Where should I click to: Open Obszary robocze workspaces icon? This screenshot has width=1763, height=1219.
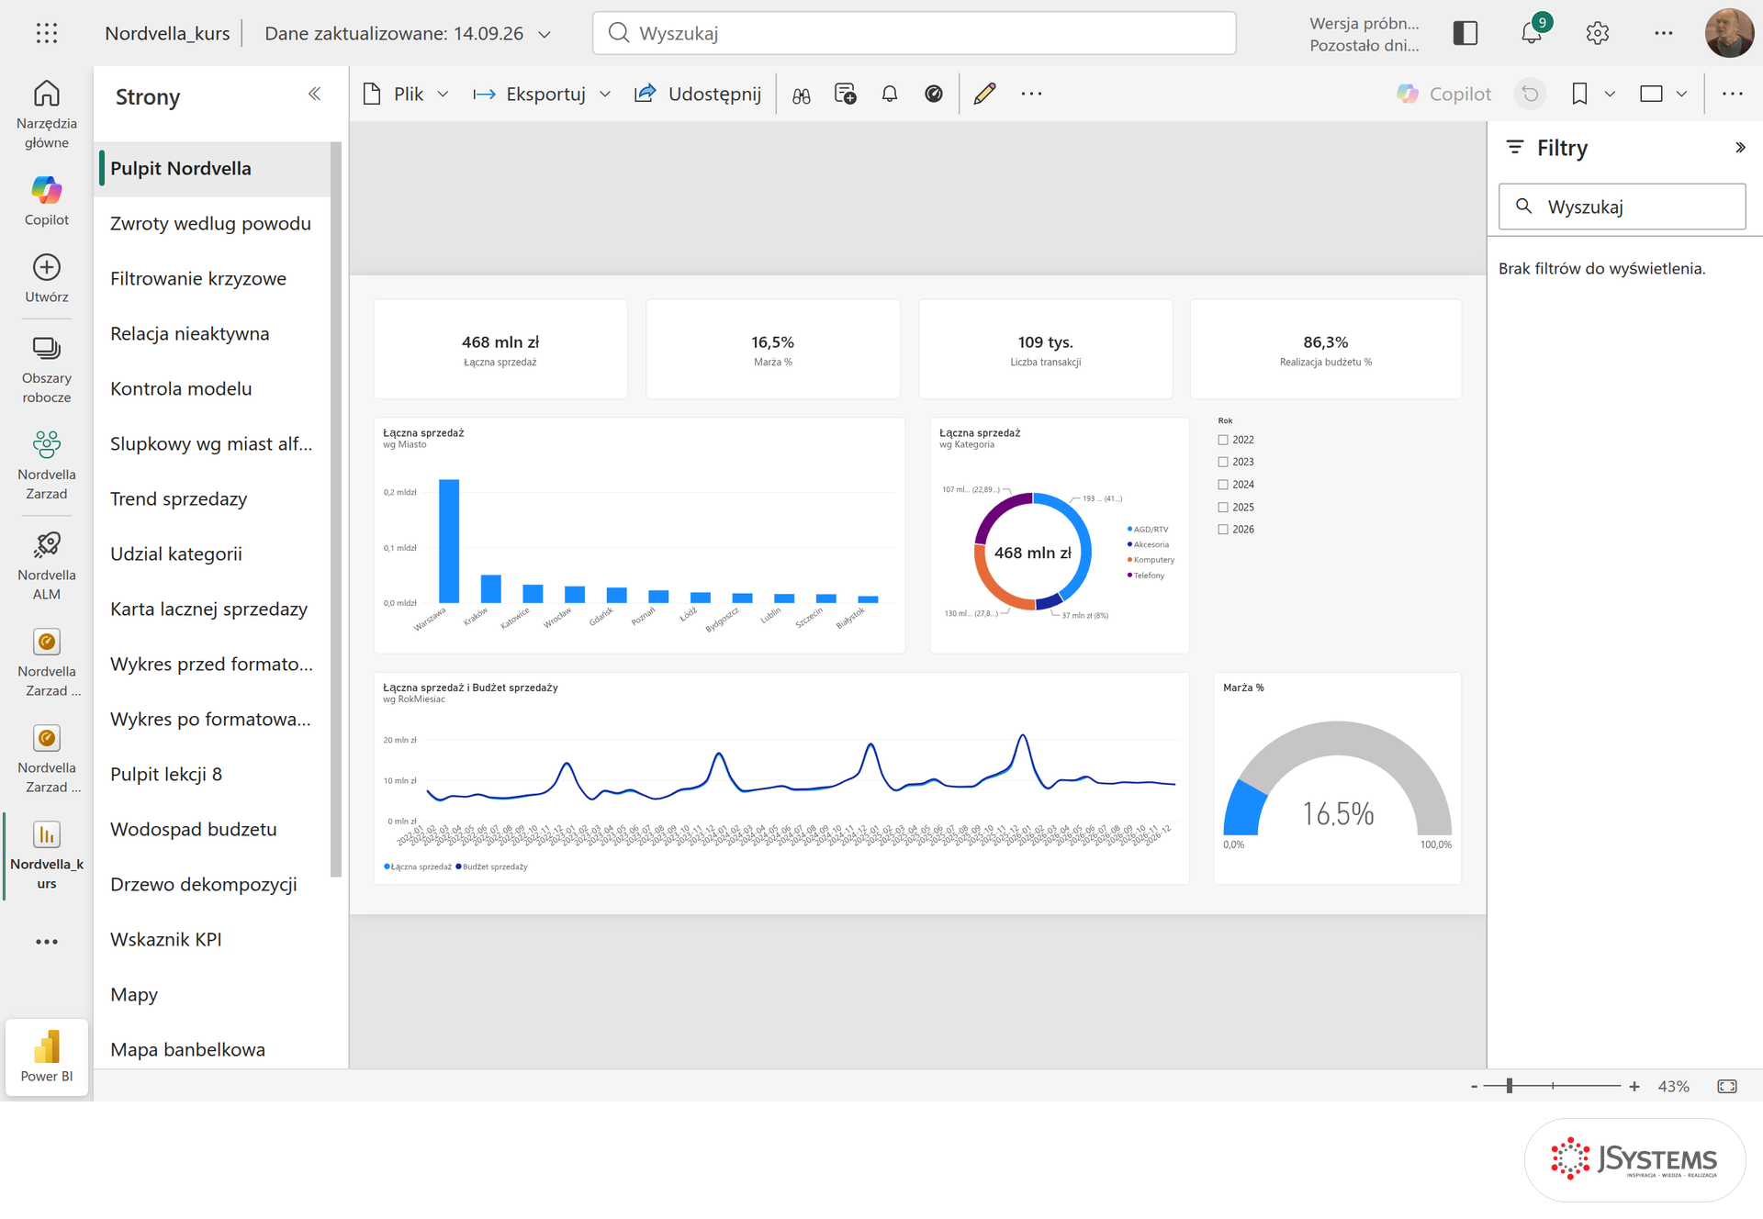click(x=47, y=349)
